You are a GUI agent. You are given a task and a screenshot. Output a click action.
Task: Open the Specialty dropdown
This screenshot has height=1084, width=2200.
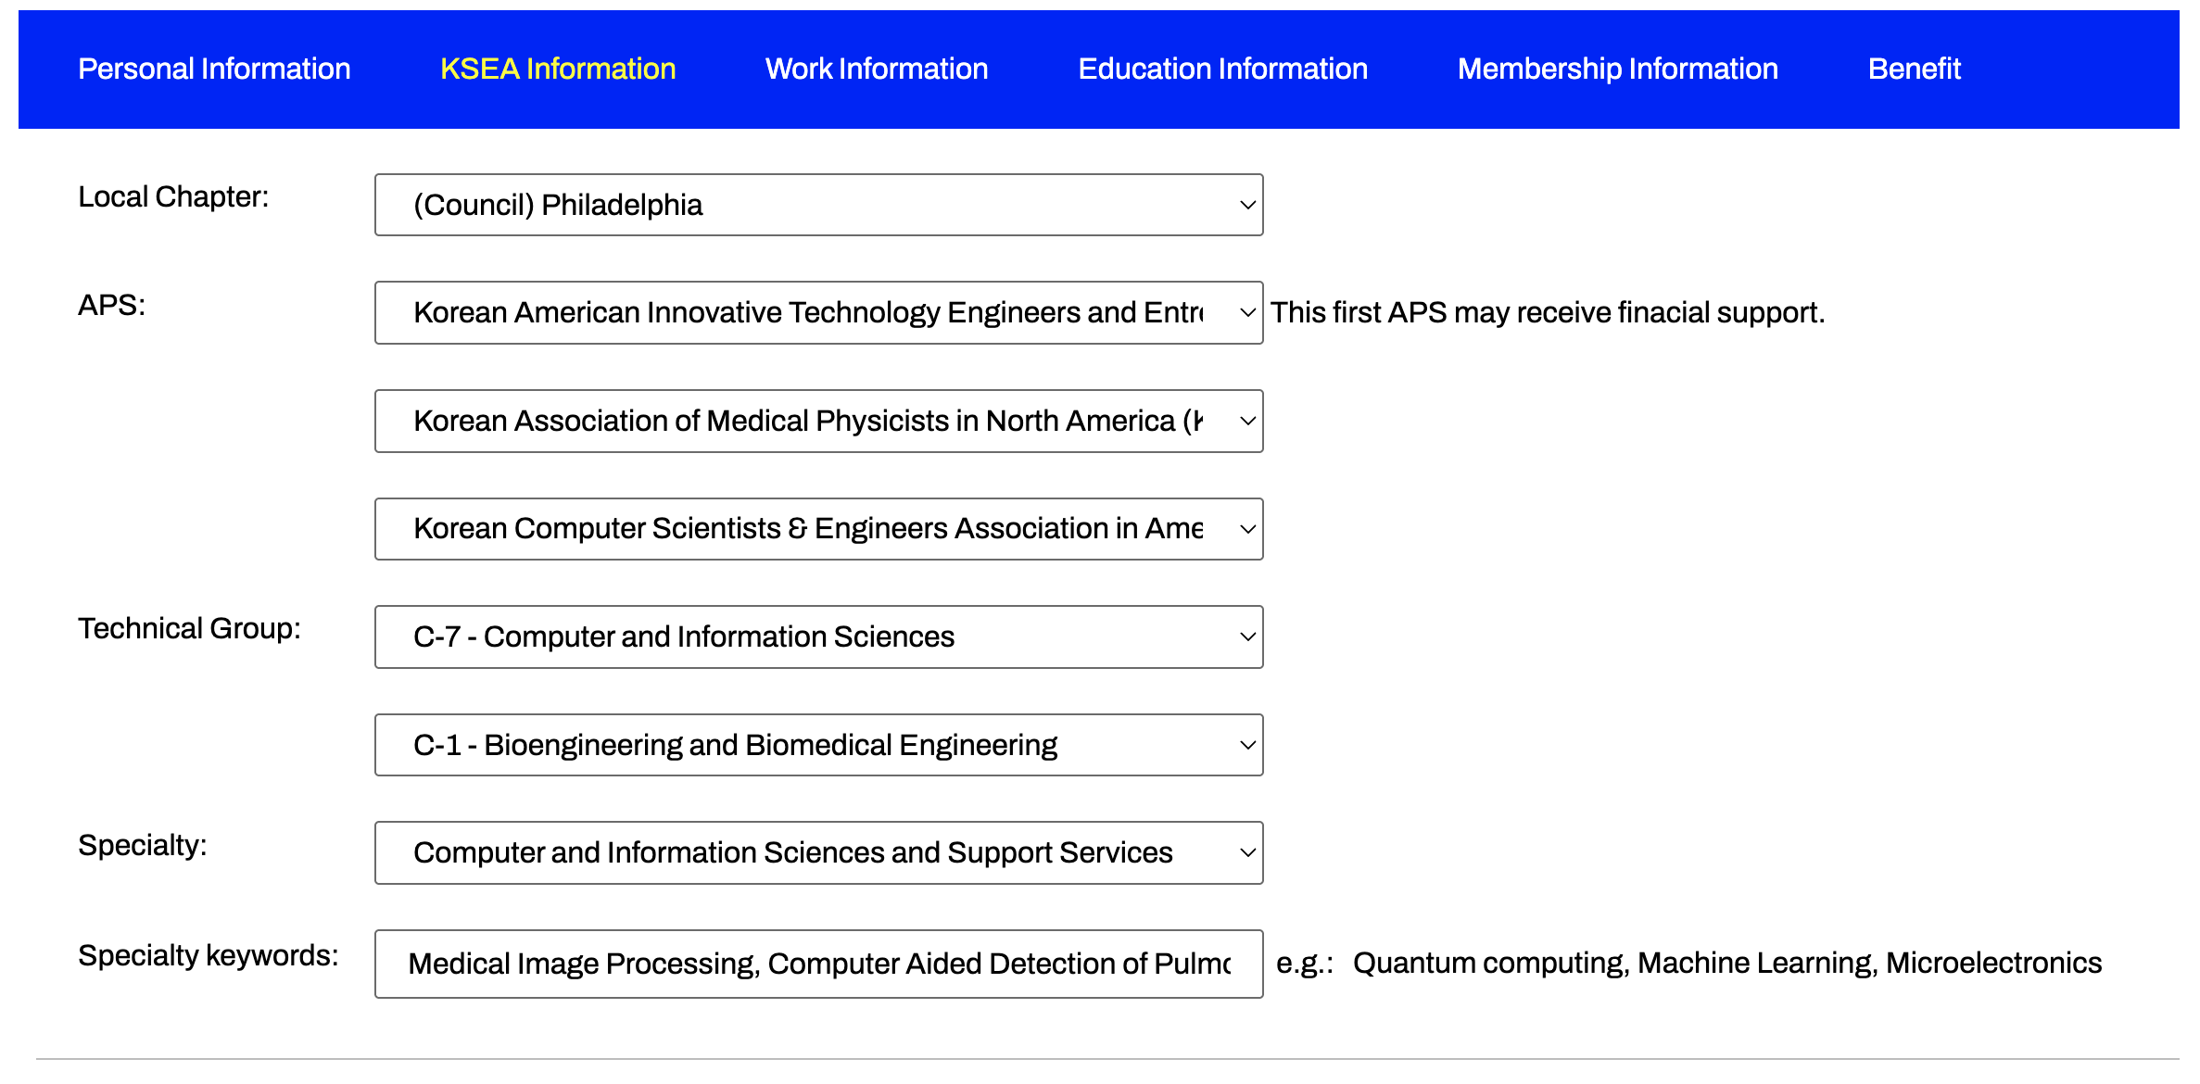(818, 852)
